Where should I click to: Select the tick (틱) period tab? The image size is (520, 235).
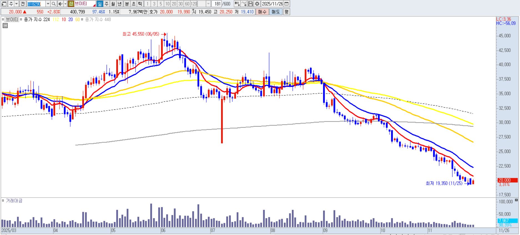click(x=140, y=4)
